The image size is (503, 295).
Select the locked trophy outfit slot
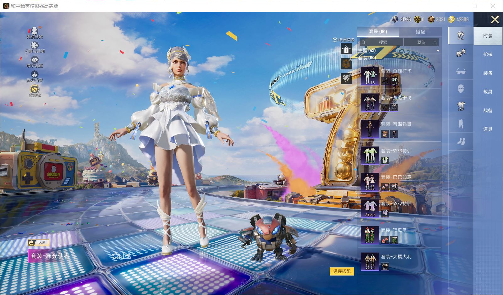point(346,63)
